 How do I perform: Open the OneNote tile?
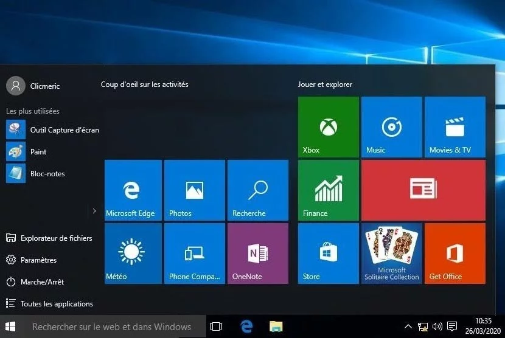pyautogui.click(x=258, y=253)
